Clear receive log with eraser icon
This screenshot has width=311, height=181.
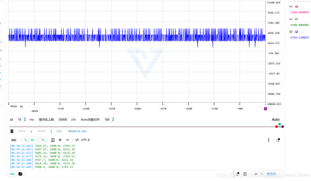(x=278, y=140)
